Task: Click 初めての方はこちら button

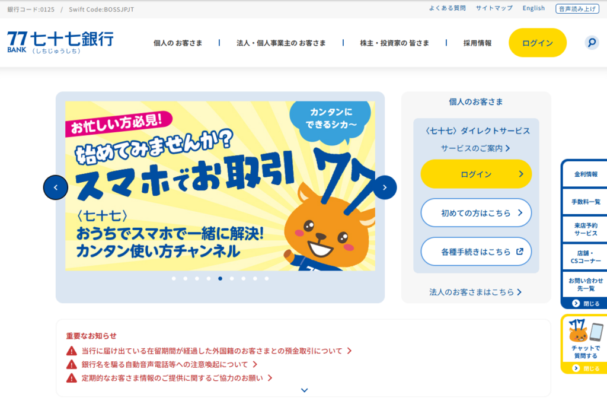Action: click(476, 213)
